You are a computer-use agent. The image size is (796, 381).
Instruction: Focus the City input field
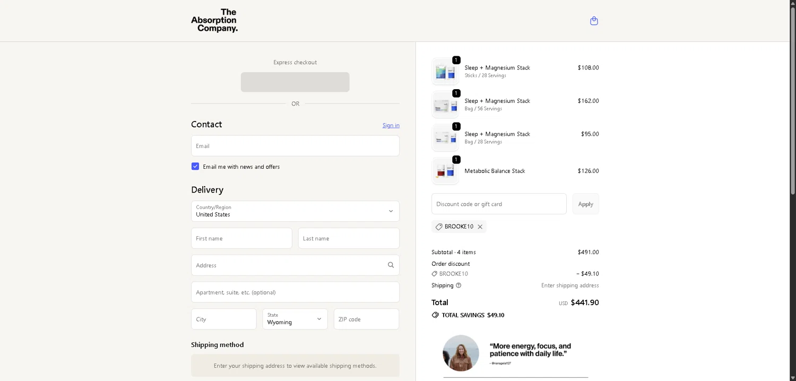[x=224, y=319]
